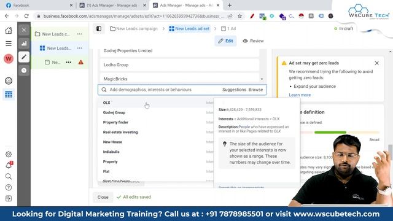
Task: Click the red pen browser extension icon
Action: pos(252,16)
